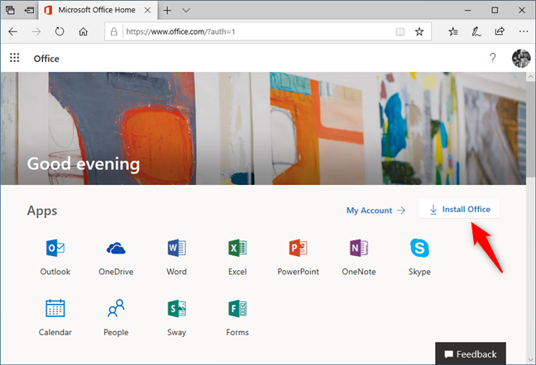Open a new browser tab
This screenshot has width=536, height=365.
tap(166, 10)
